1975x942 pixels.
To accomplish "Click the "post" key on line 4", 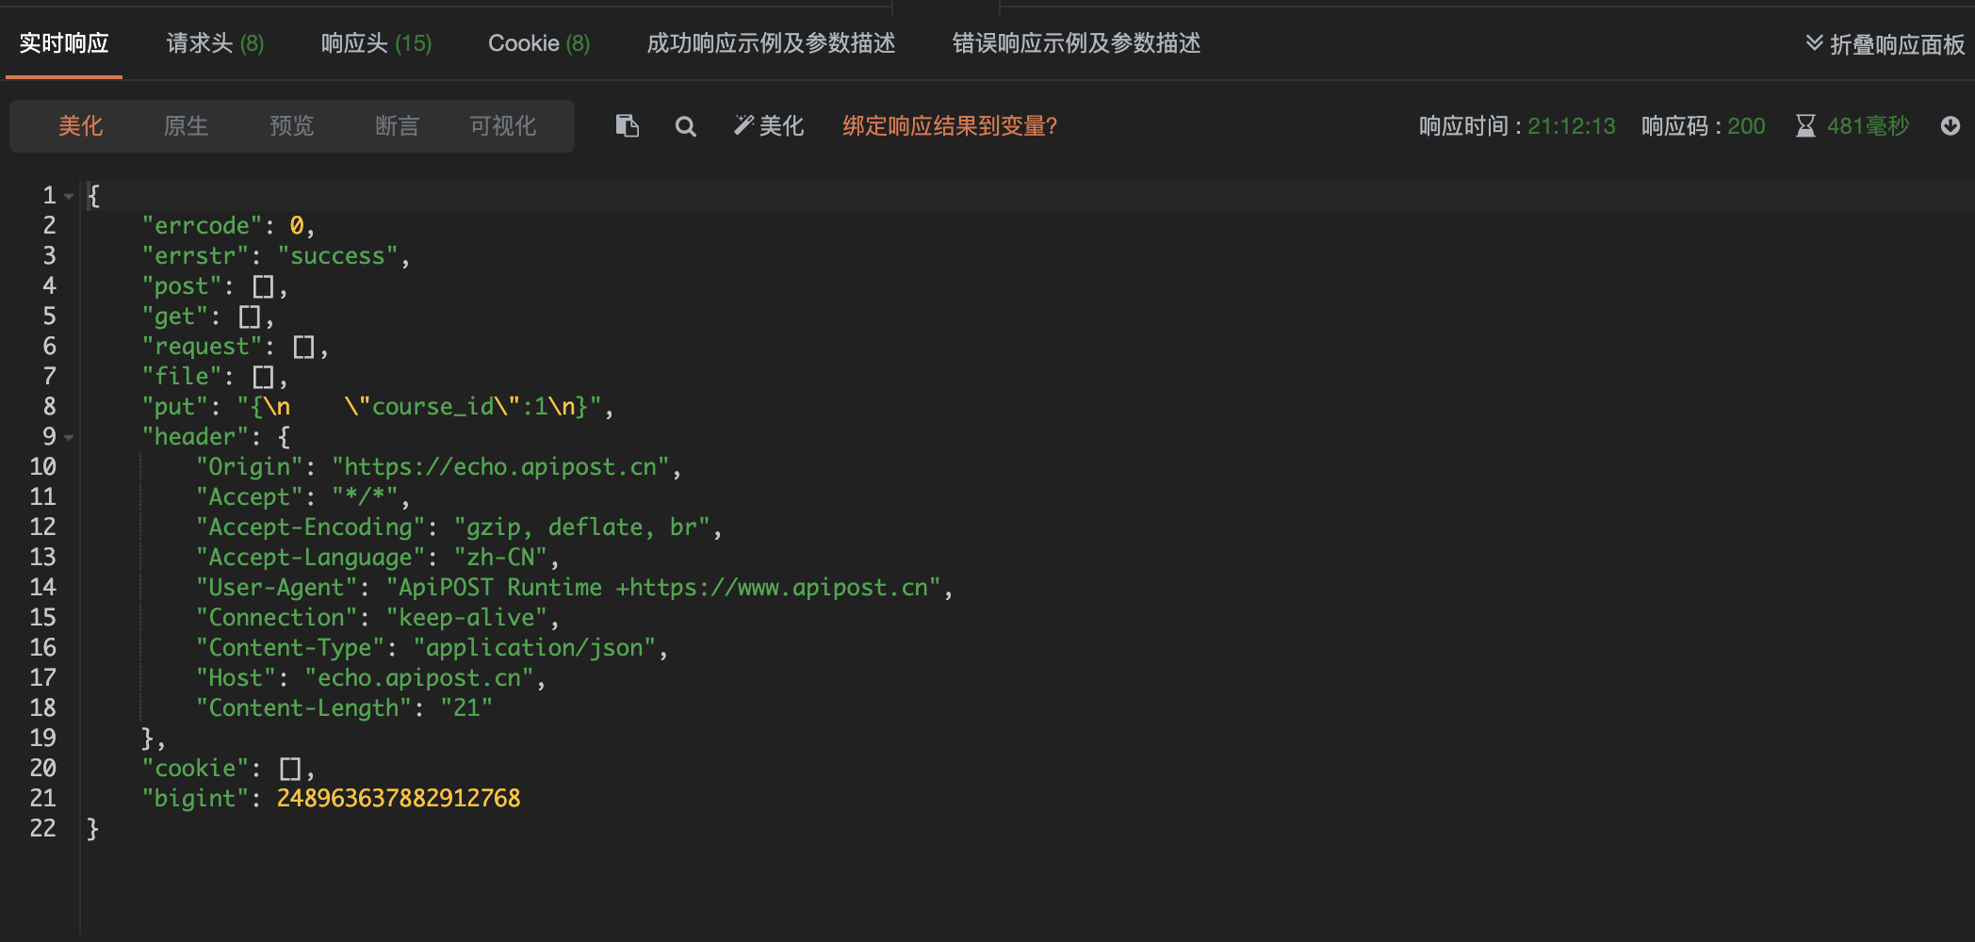I will tap(181, 286).
